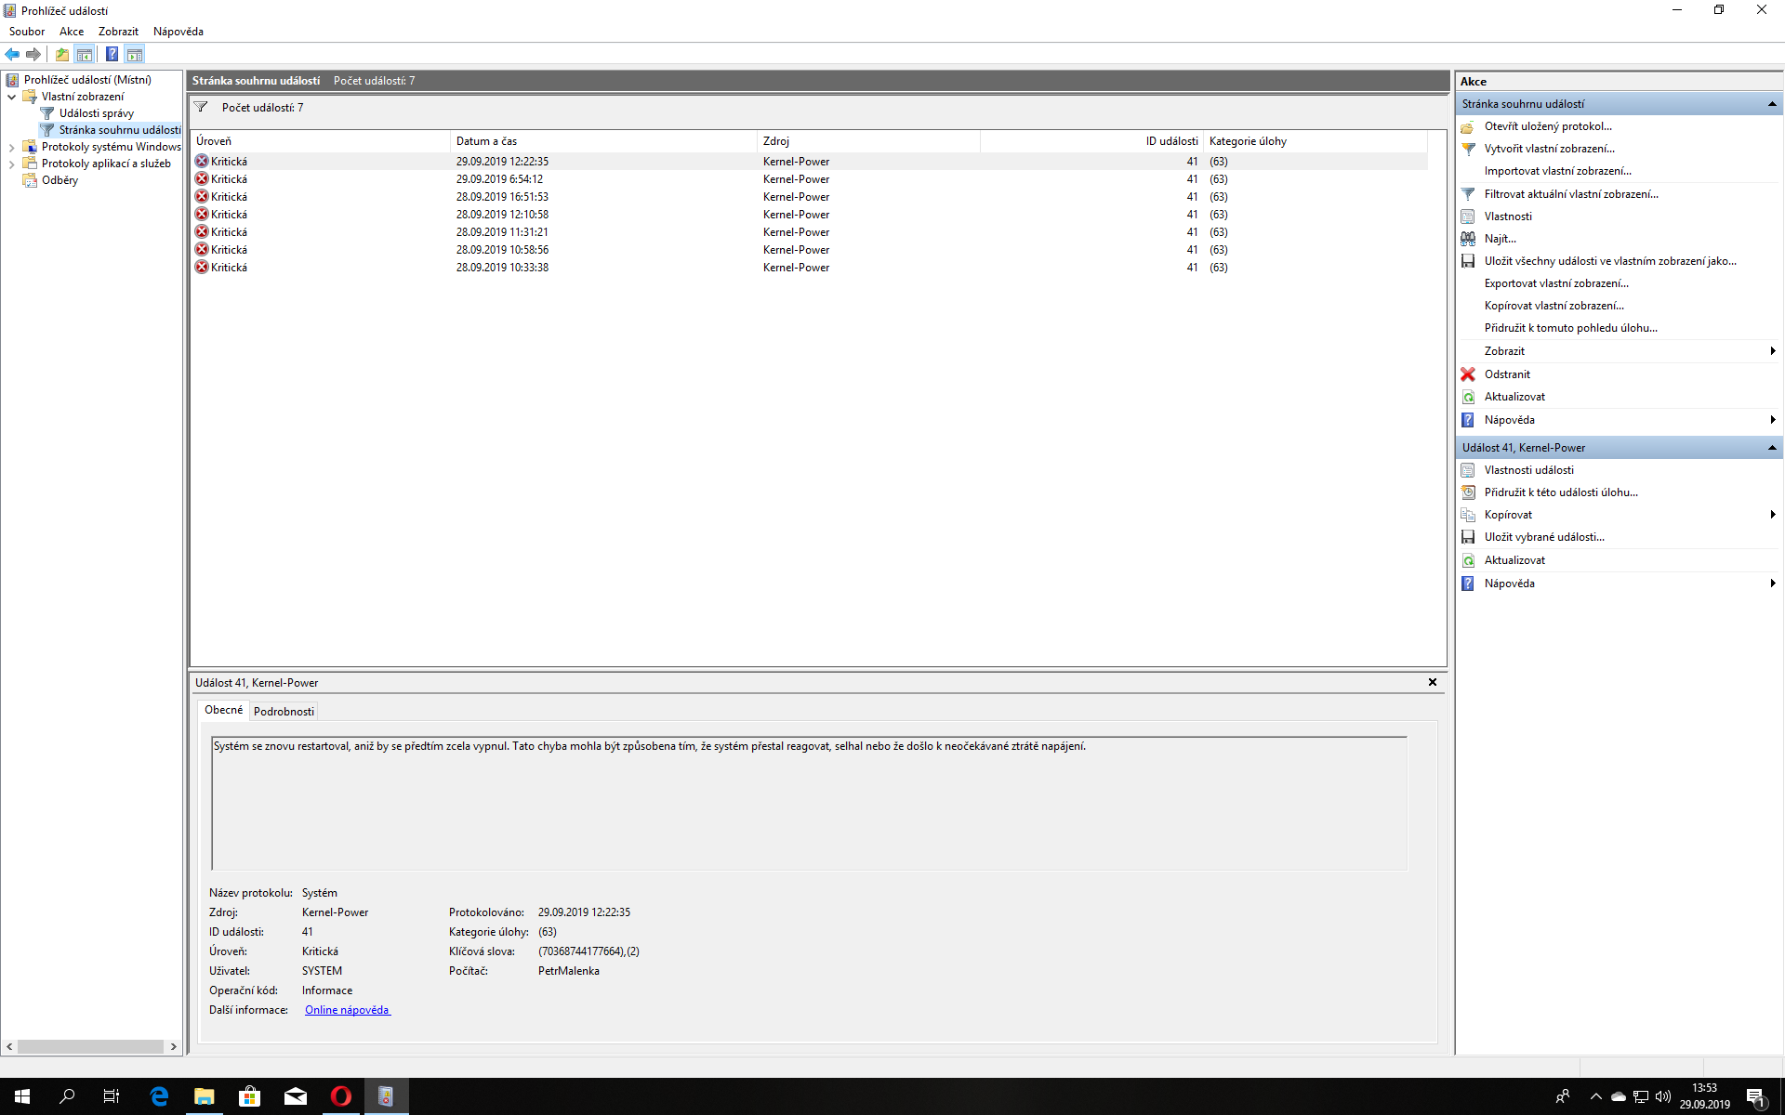Click Filtrovat aktuální vlastní zobrazení action
The height and width of the screenshot is (1115, 1785).
tap(1570, 194)
